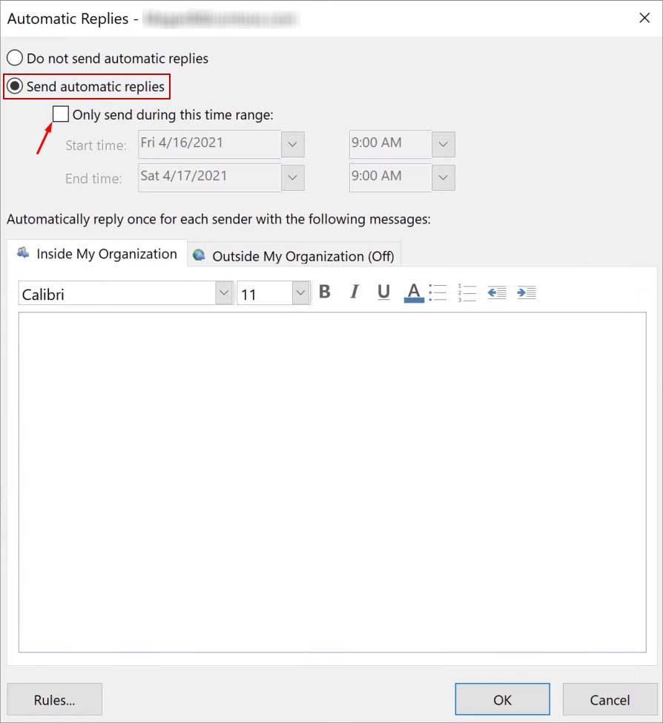
Task: Check Only send during this time range
Action: pos(60,114)
